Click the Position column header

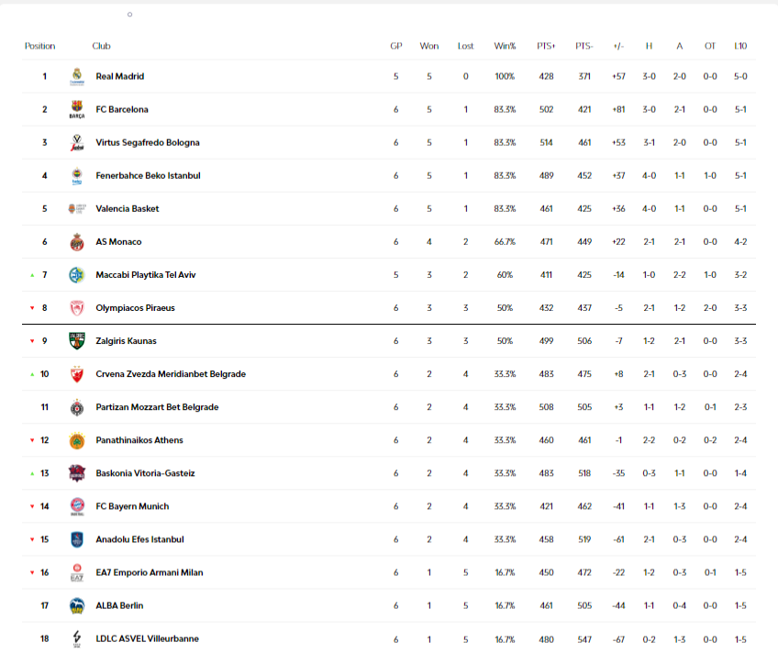point(40,46)
